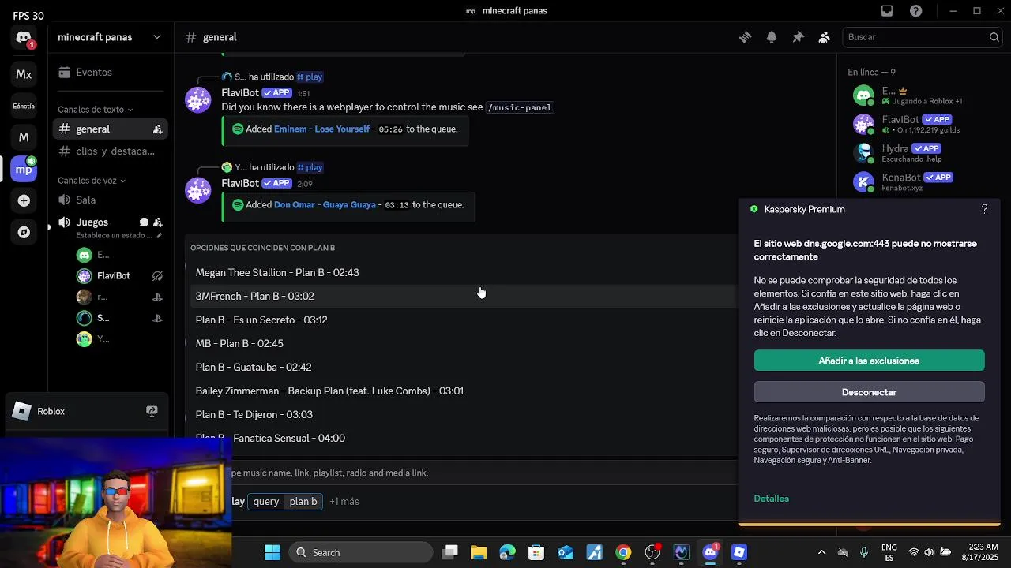Click invite icon beside general channel
This screenshot has width=1011, height=568.
[x=157, y=129]
